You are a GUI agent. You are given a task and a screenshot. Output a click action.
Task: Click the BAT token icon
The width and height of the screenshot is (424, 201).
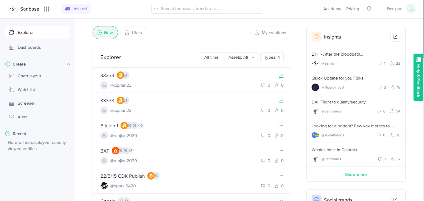(115, 151)
